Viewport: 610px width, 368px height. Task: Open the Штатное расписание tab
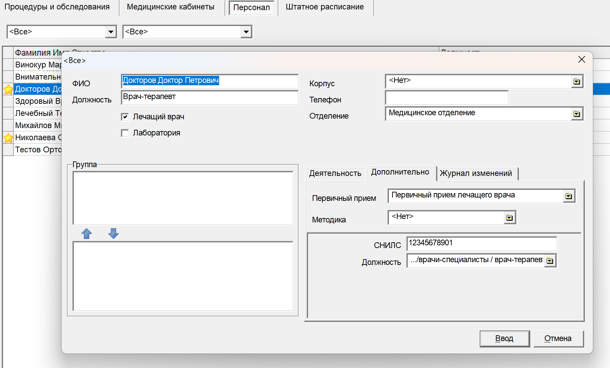(x=325, y=7)
